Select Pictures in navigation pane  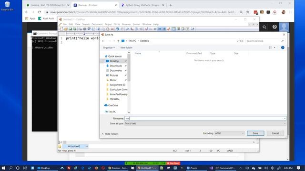pos(114,75)
